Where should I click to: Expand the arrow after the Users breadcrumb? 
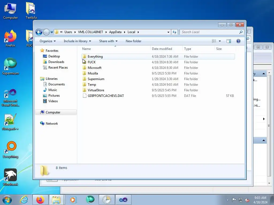pyautogui.click(x=75, y=32)
